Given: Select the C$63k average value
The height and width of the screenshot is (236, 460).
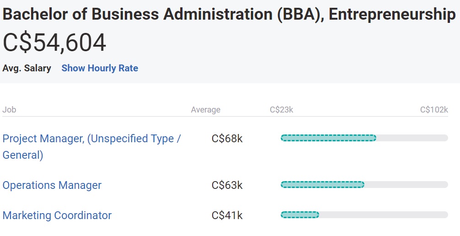Looking at the screenshot, I should [227, 185].
